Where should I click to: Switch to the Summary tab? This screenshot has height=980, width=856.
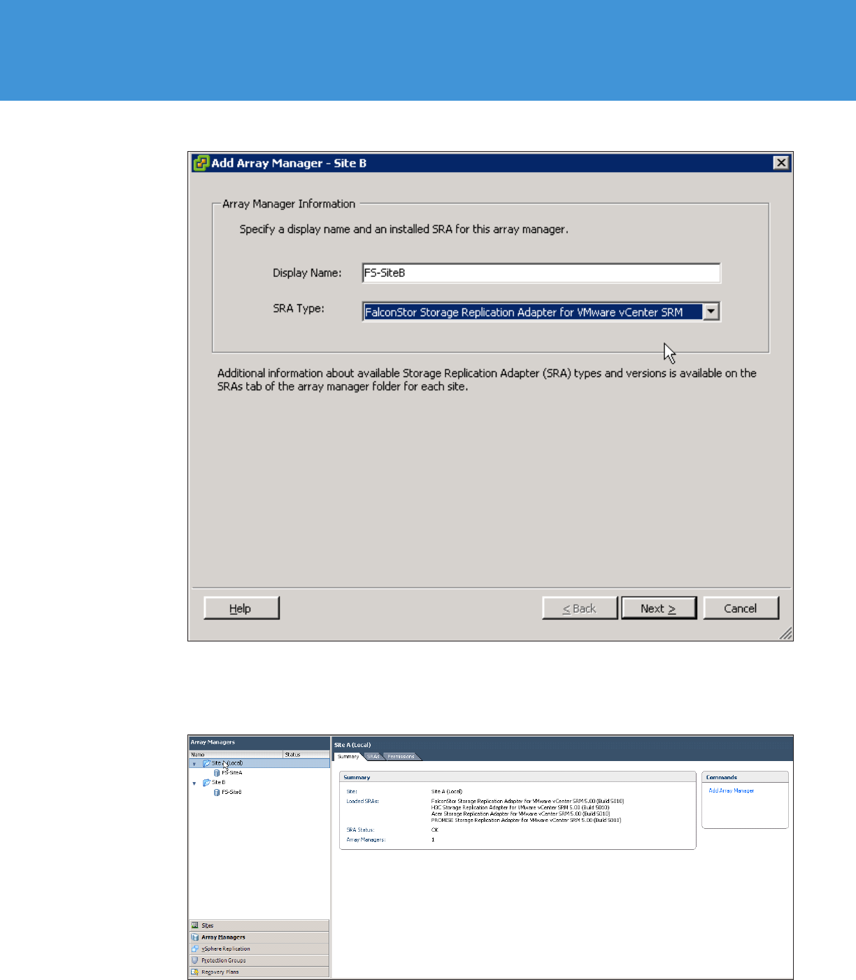(x=348, y=756)
